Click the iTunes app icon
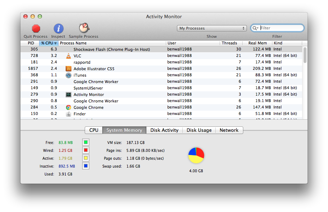 click(x=69, y=75)
